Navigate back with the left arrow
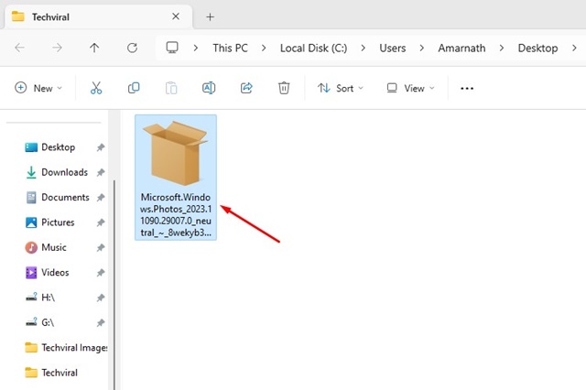Screen dimensions: 586x390 coord(20,48)
